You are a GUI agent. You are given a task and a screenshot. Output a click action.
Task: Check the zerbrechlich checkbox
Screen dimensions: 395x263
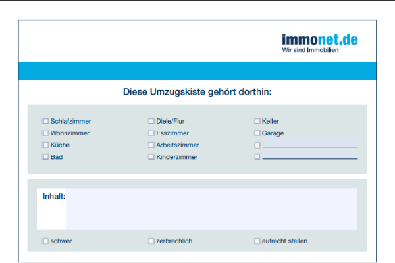tap(151, 241)
